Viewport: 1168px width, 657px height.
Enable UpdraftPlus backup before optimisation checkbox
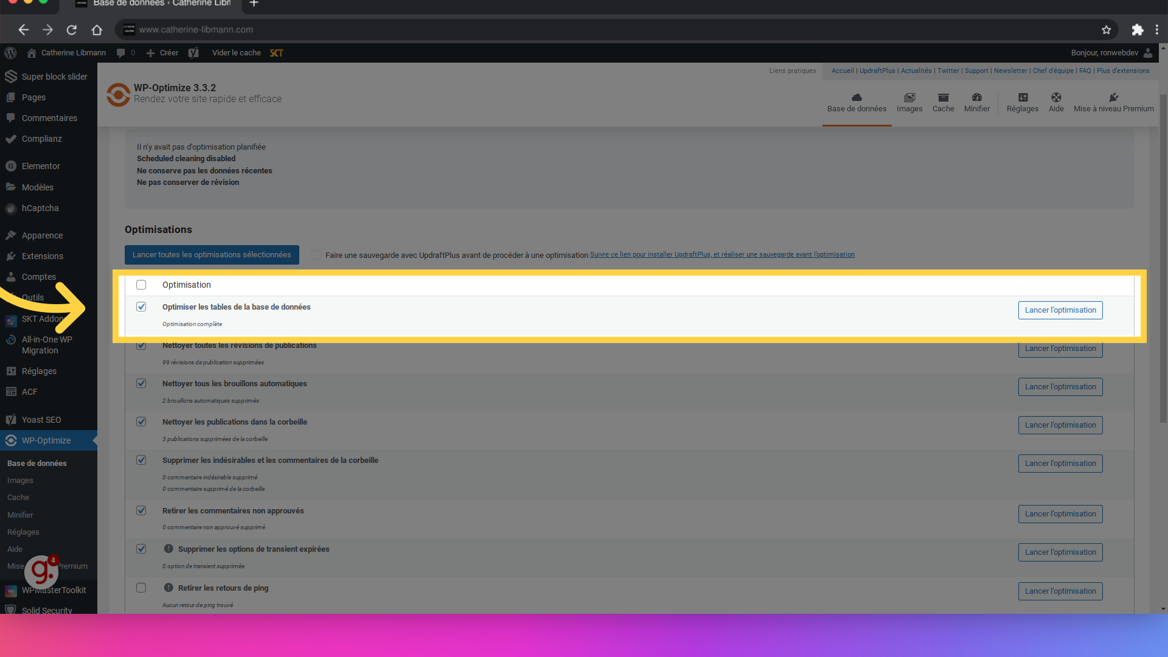pos(316,255)
